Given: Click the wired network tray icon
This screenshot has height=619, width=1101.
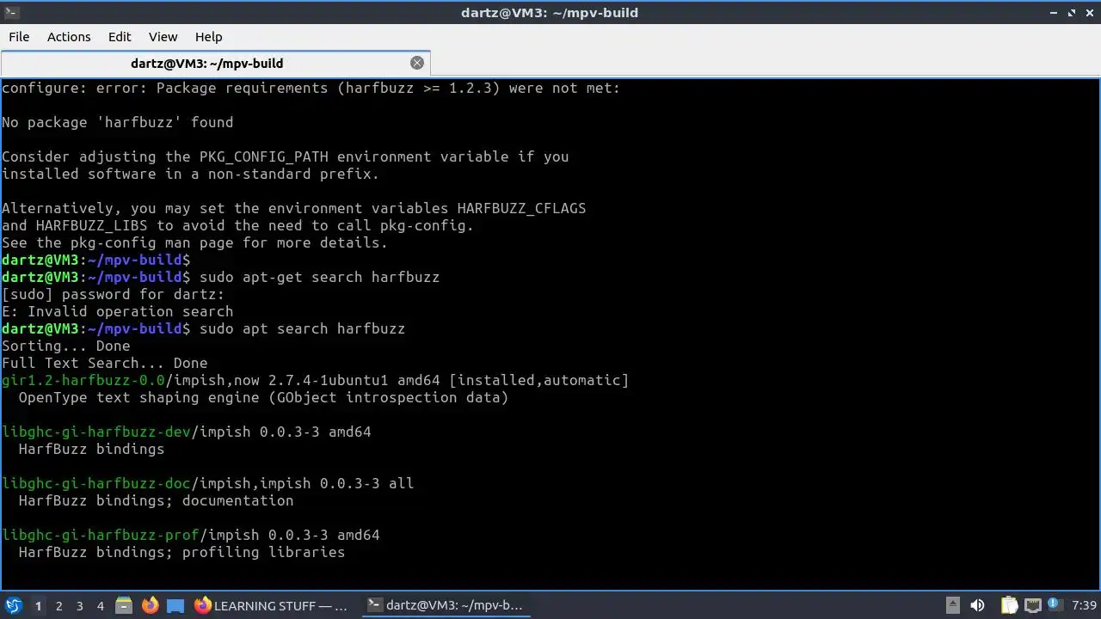Looking at the screenshot, I should tap(1033, 605).
